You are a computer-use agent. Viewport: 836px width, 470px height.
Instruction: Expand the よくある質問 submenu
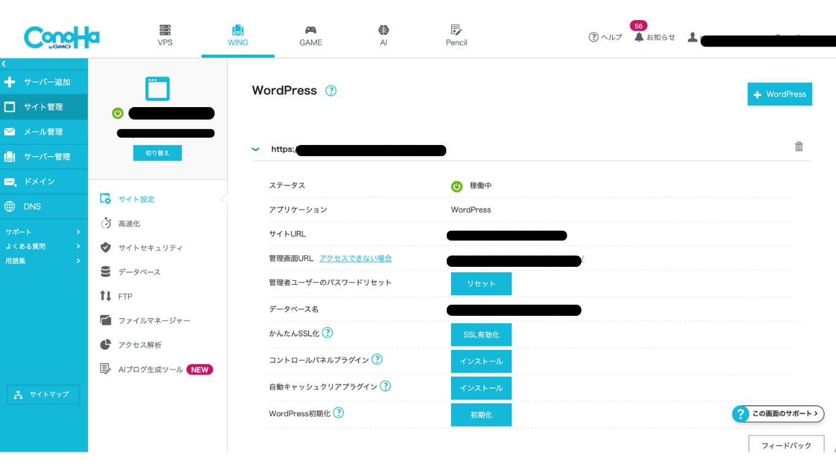[x=43, y=247]
